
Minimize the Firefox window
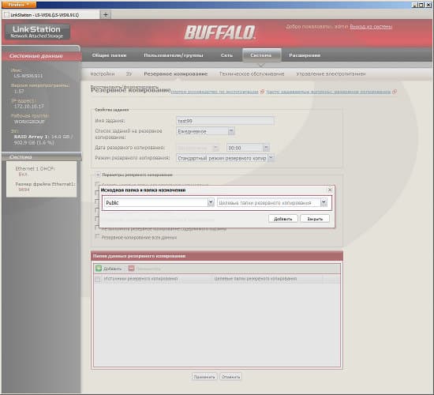[415, 5]
